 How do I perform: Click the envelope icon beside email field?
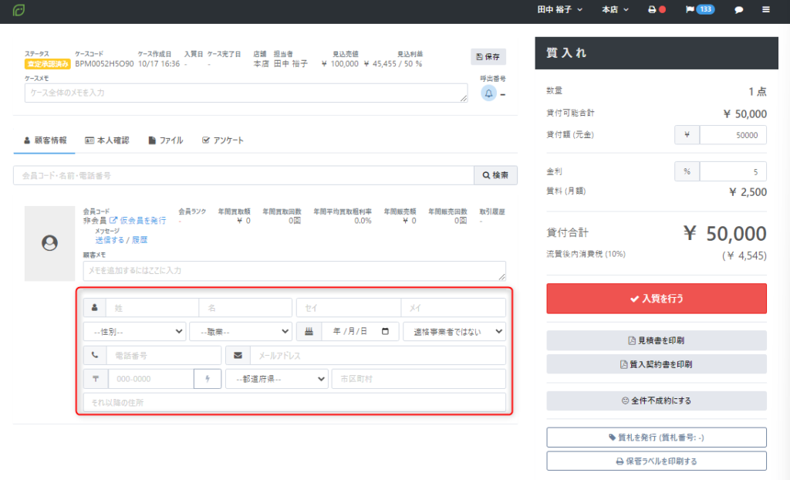tap(238, 355)
